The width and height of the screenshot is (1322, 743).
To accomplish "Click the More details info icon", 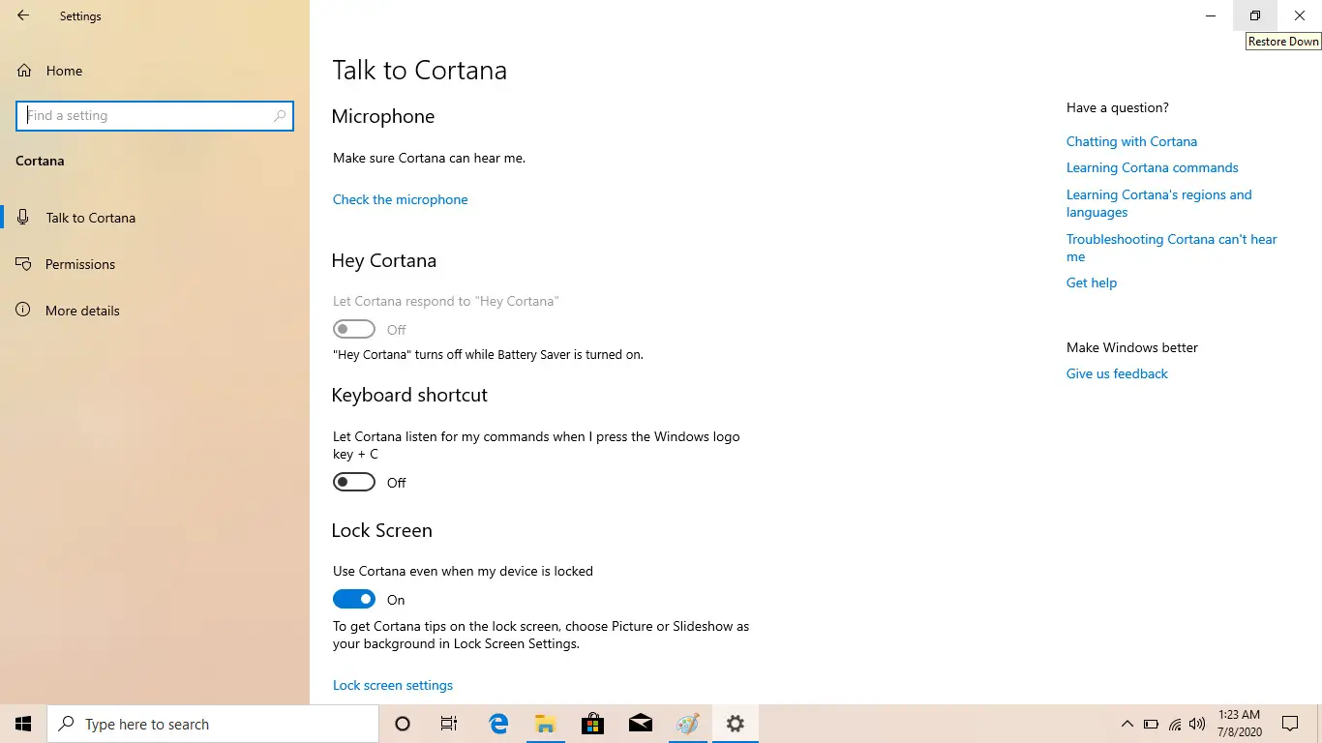I will point(22,310).
